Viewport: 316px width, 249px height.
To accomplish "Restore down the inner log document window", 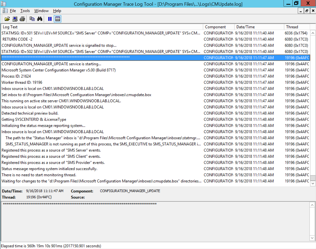I will [x=307, y=11].
